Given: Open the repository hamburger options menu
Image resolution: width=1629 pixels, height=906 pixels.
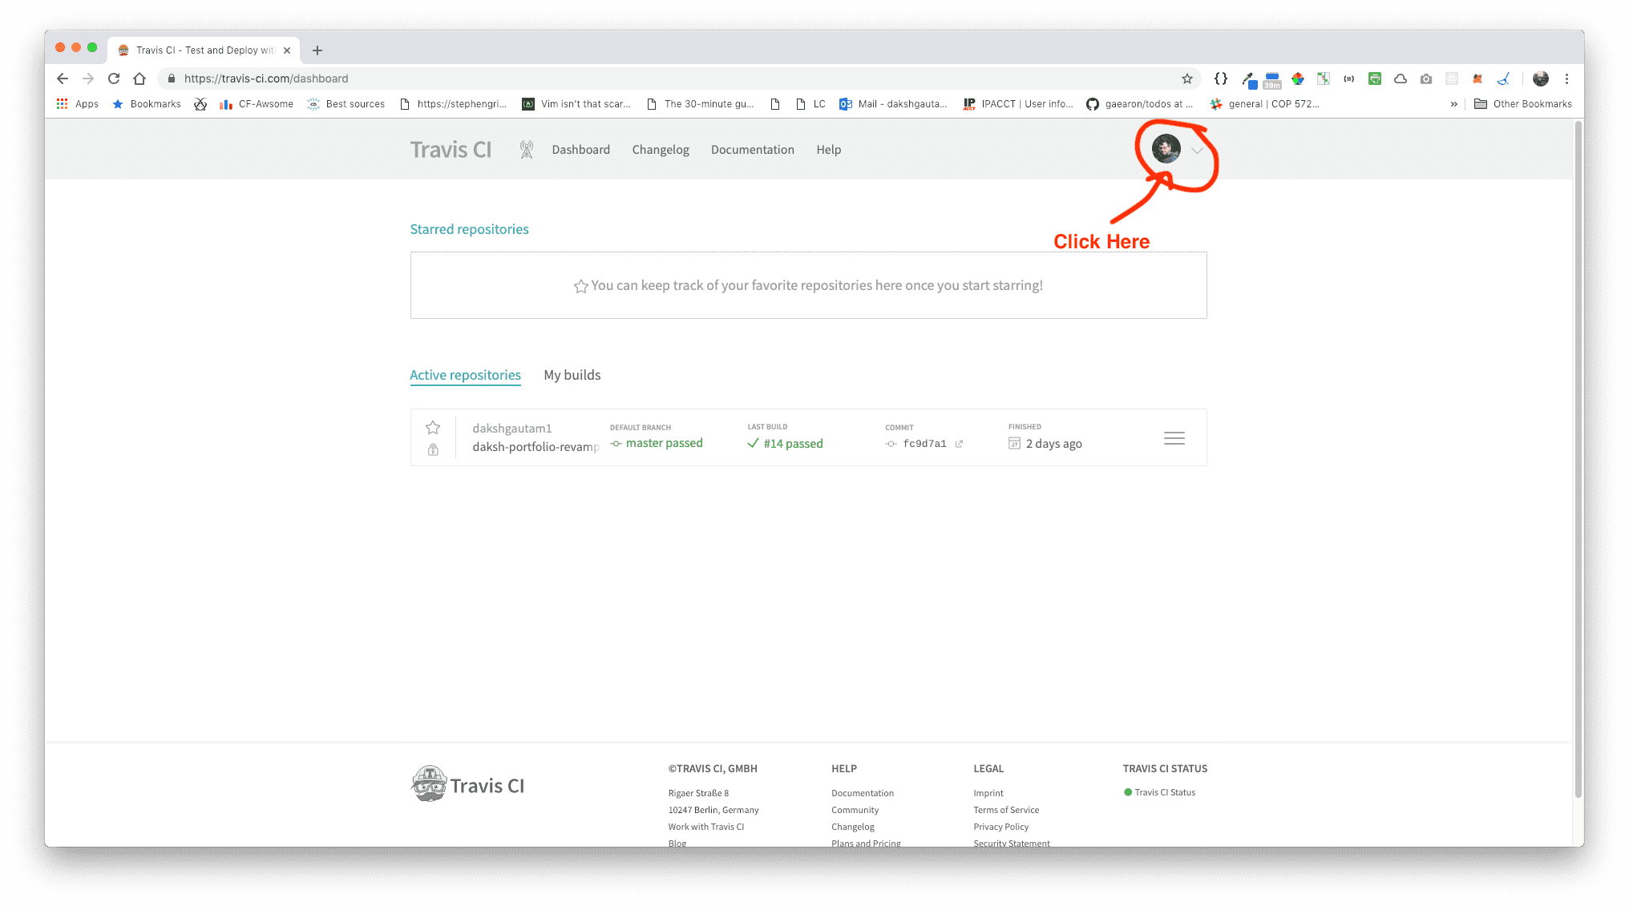Looking at the screenshot, I should pyautogui.click(x=1174, y=438).
